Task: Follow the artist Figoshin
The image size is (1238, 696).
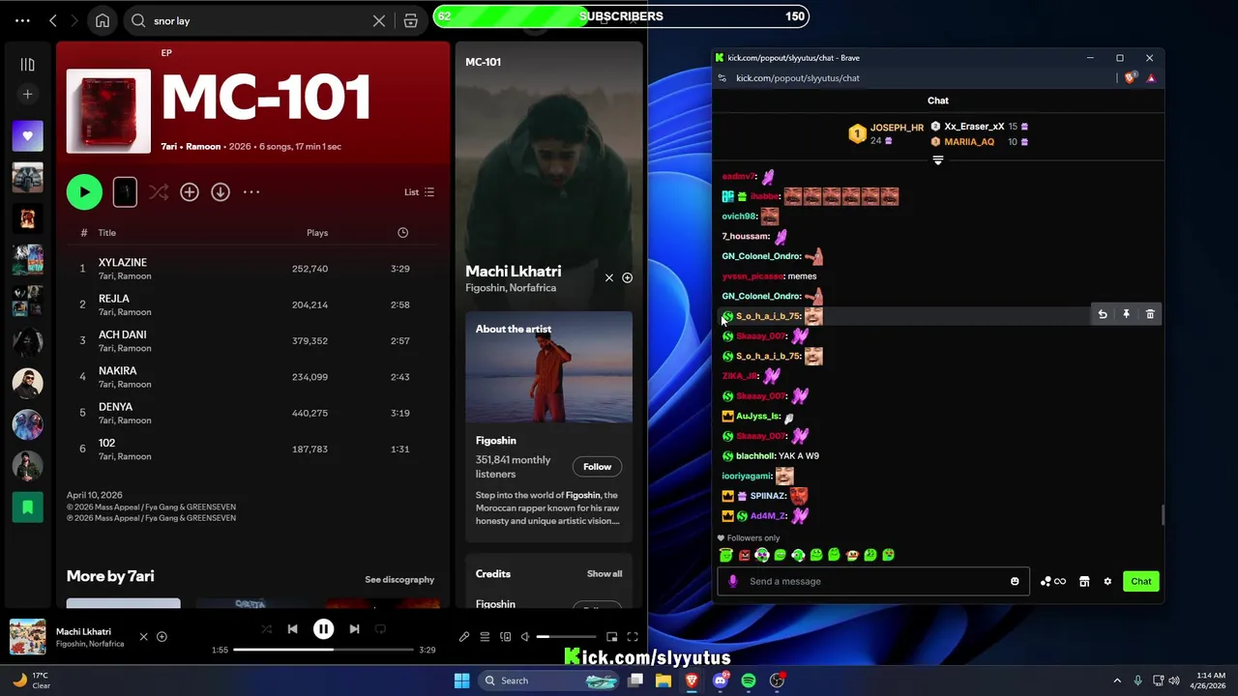Action: (597, 467)
